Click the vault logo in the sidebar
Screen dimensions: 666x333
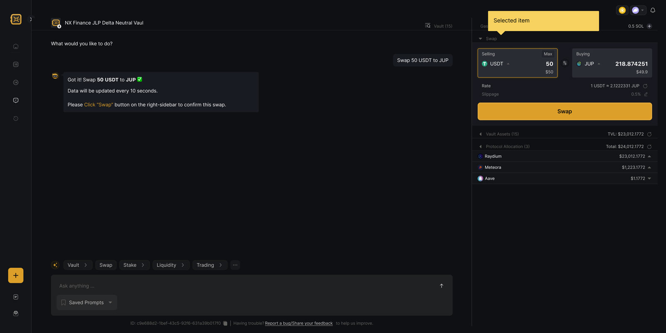16,19
